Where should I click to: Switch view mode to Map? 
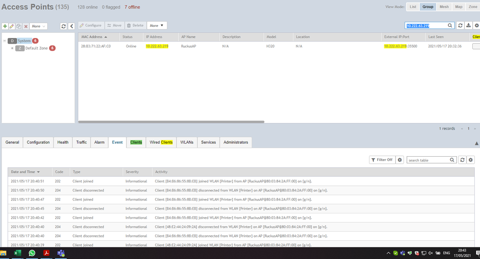(458, 7)
